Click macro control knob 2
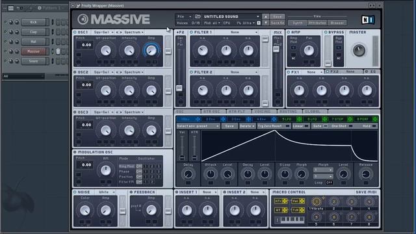Viewport: 416px width, 234px height. click(333, 202)
